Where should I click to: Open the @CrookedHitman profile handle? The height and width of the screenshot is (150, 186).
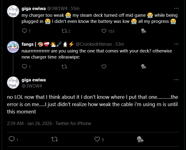(94, 45)
